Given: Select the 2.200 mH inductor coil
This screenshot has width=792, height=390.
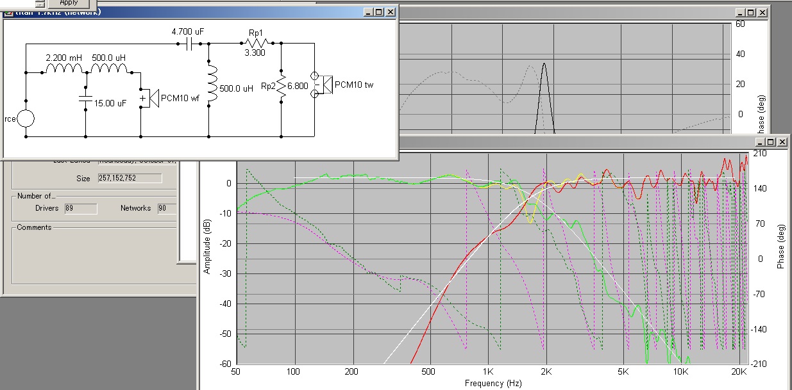Looking at the screenshot, I should (63, 69).
